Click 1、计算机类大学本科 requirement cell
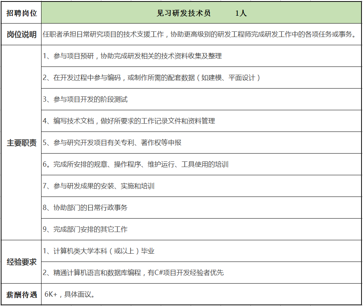The image size is (363, 306). coord(201,251)
